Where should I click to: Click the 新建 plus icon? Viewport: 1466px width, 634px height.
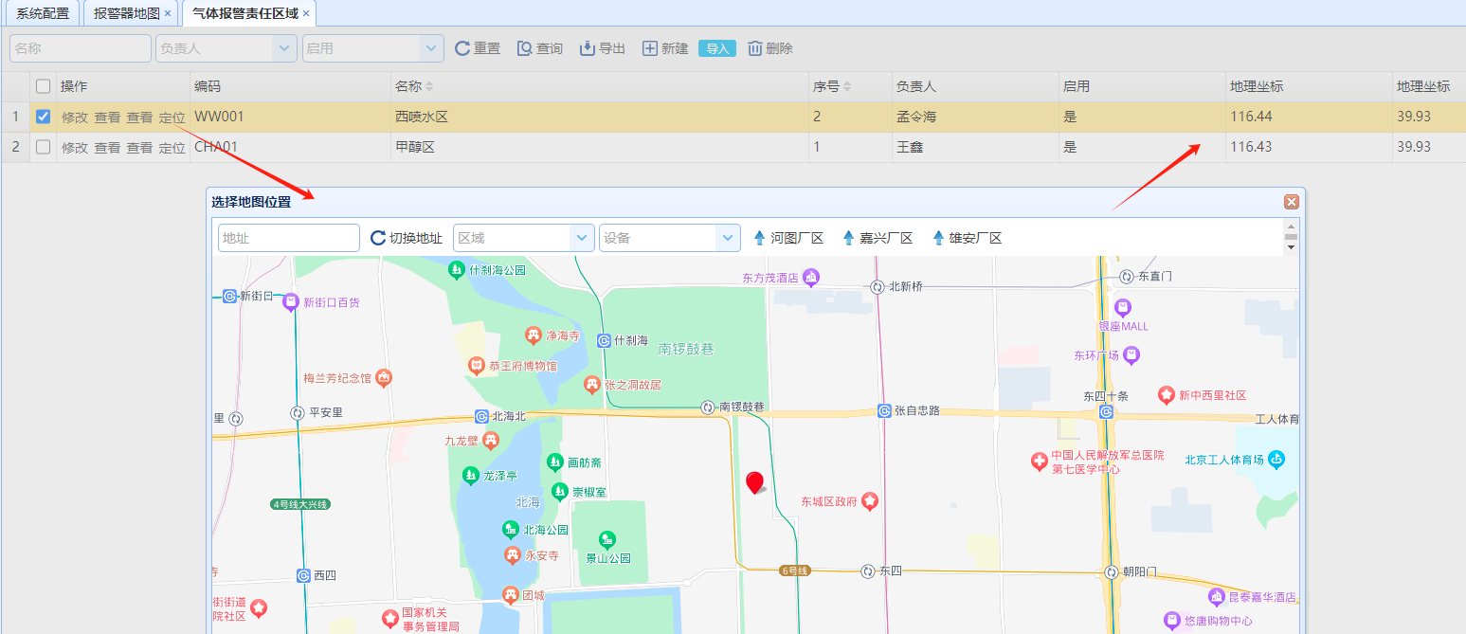point(650,48)
